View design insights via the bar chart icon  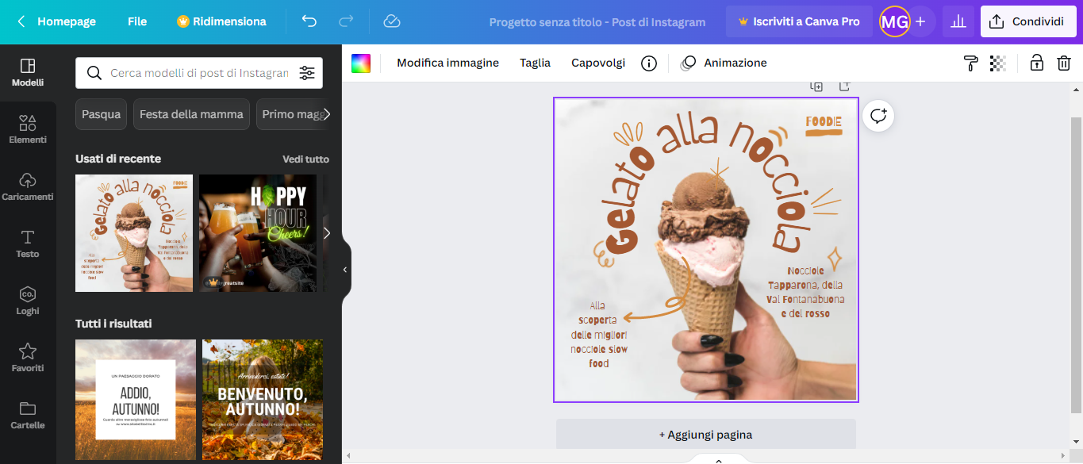[x=958, y=21]
